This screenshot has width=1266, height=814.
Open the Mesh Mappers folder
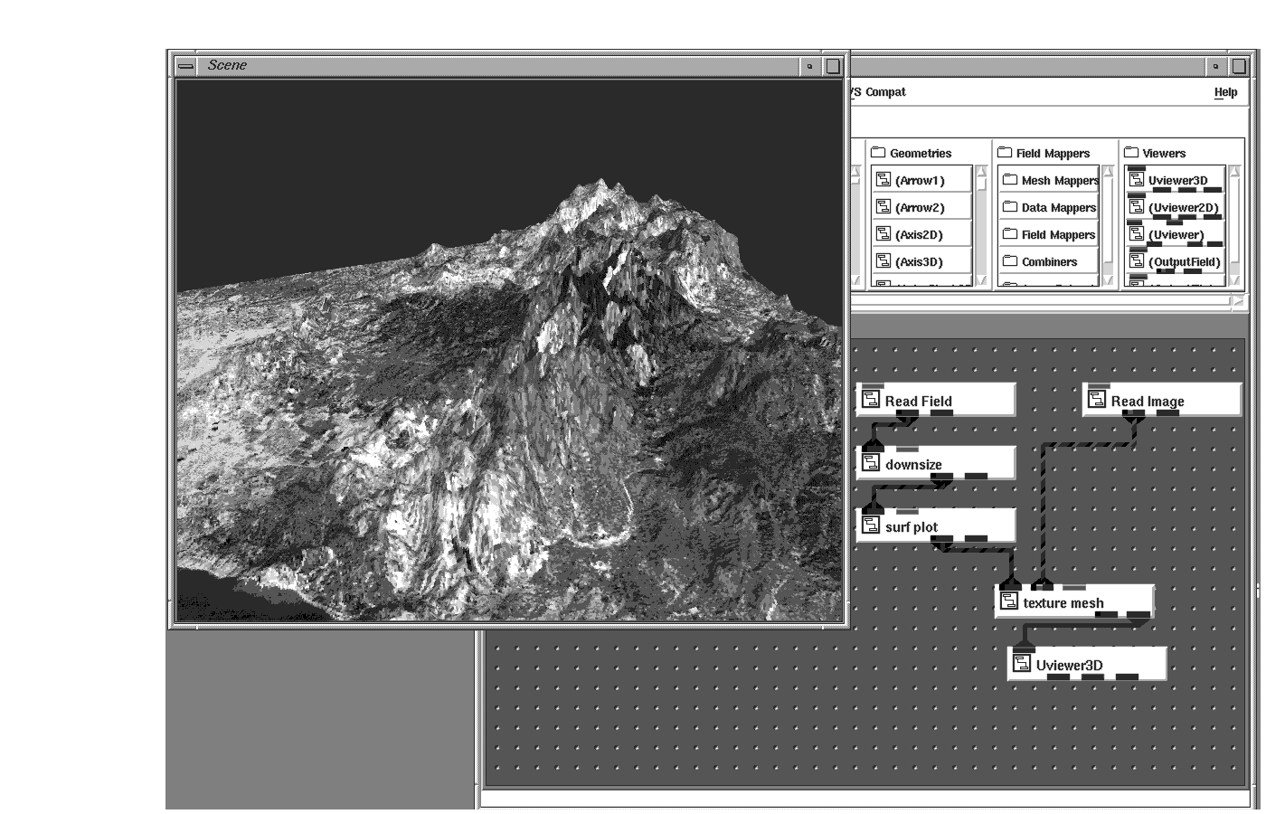pyautogui.click(x=1010, y=180)
